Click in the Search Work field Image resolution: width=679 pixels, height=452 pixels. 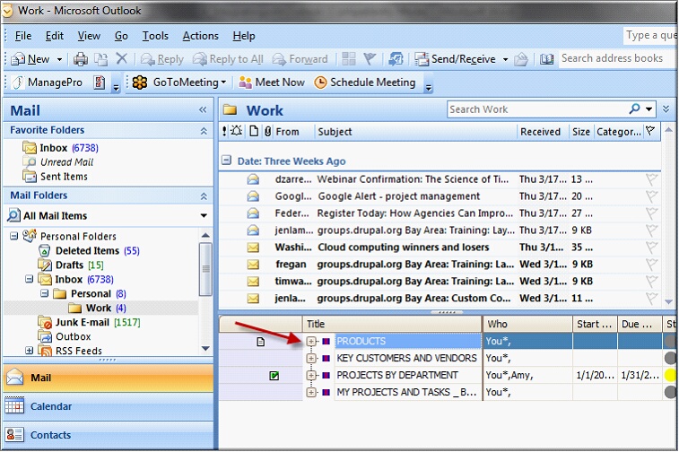(x=537, y=109)
